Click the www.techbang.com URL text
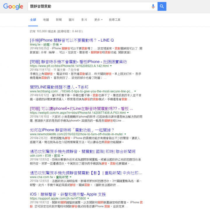The image size is (210, 211). pos(81,91)
